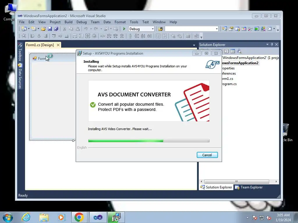Open the Find combo box dropdown arrow

tap(217, 29)
